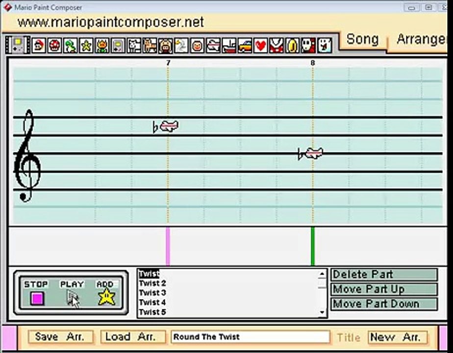Image resolution: width=453 pixels, height=353 pixels.
Task: Select the Heart instrument
Action: coord(260,46)
